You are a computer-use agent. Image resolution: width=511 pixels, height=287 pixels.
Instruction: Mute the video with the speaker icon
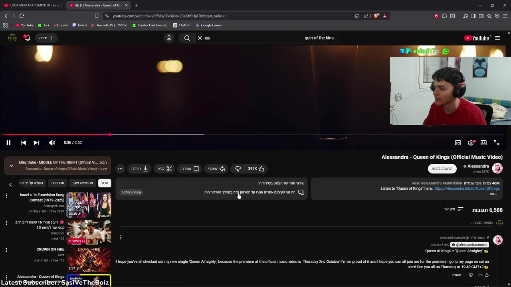point(52,143)
